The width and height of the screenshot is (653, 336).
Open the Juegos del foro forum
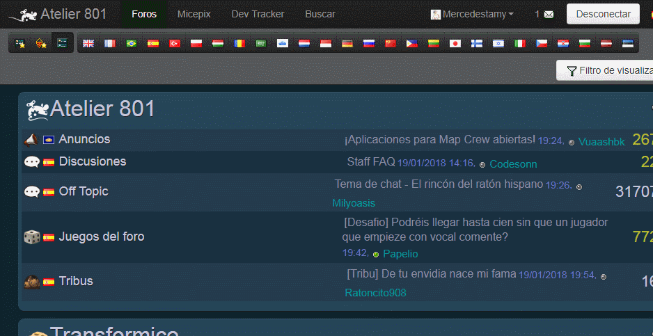click(102, 237)
